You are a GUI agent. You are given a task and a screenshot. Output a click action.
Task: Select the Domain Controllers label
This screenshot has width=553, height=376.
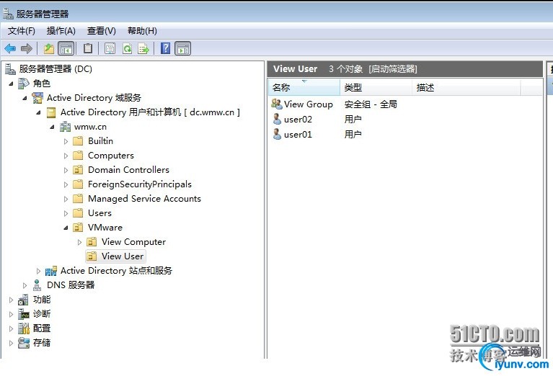pos(129,170)
